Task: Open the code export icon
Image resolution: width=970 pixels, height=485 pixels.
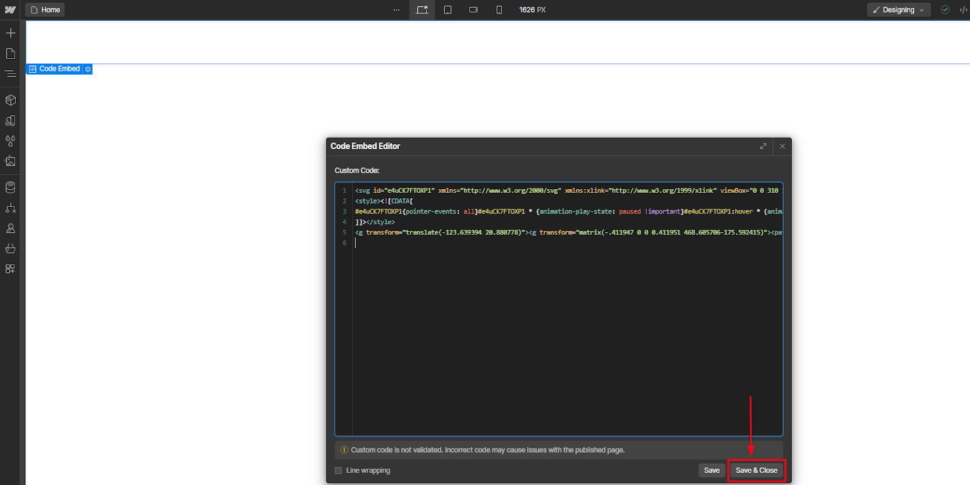Action: tap(963, 10)
